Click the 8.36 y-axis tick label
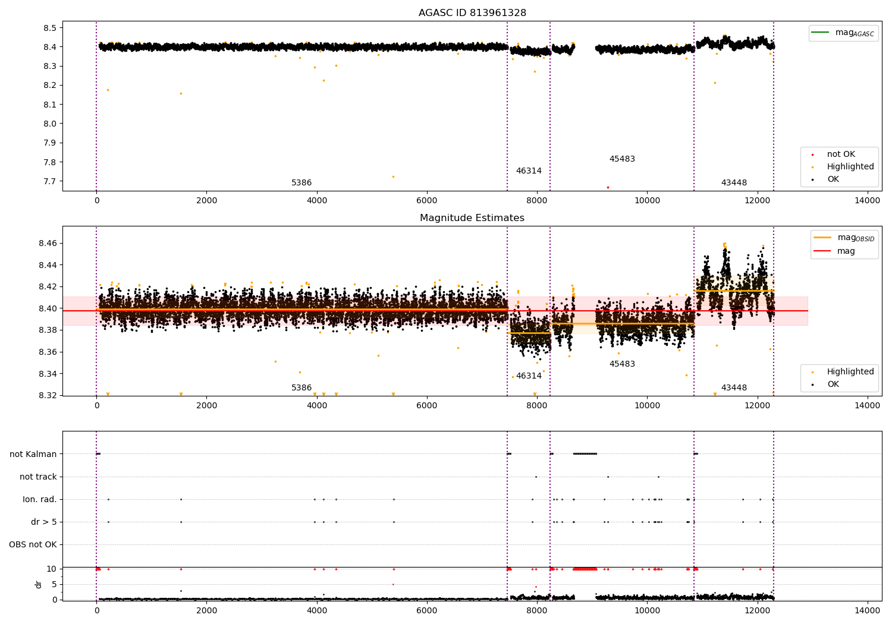 48,352
